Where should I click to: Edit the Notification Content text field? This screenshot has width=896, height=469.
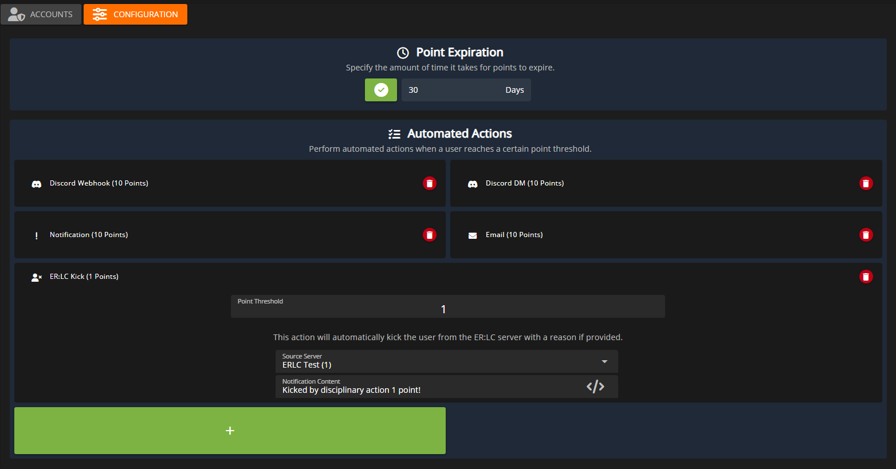[424, 390]
